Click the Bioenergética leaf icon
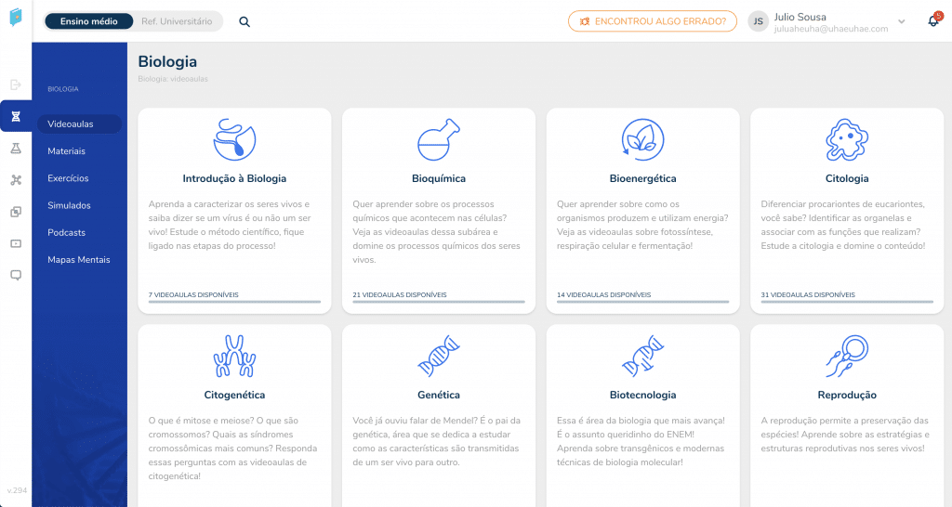952x507 pixels. point(643,139)
